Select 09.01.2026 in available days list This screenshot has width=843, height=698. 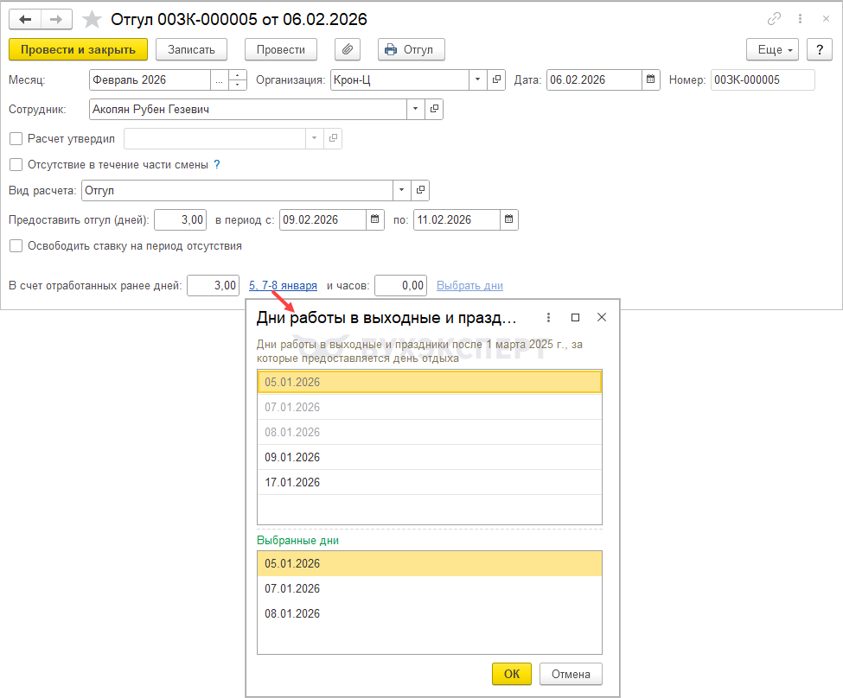(x=292, y=458)
